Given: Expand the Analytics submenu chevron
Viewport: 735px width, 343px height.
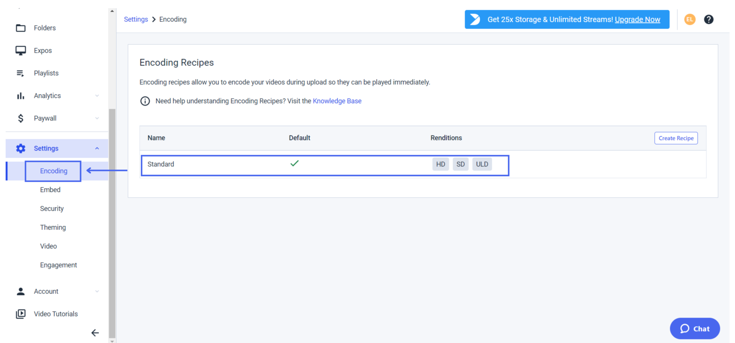Looking at the screenshot, I should (x=97, y=96).
